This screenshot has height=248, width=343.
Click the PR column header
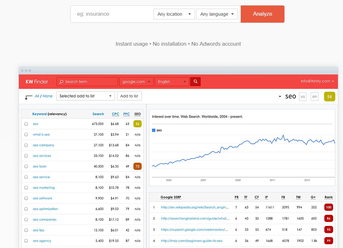point(237,197)
